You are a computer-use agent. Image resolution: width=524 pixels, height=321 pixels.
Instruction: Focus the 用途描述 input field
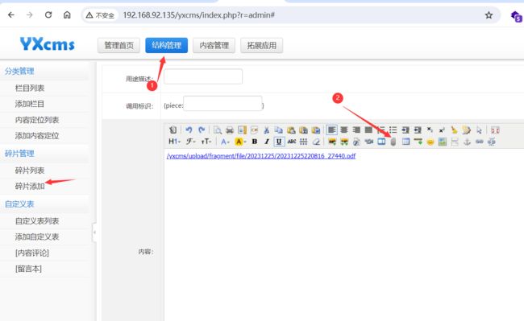pyautogui.click(x=203, y=76)
